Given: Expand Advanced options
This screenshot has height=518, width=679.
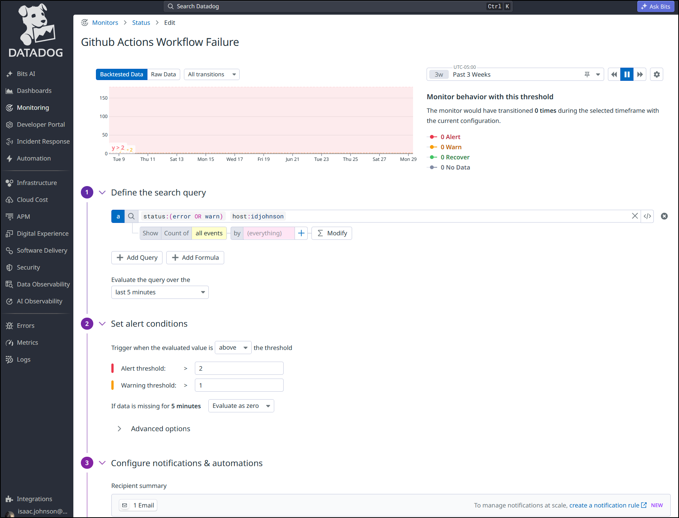Looking at the screenshot, I should click(x=154, y=429).
